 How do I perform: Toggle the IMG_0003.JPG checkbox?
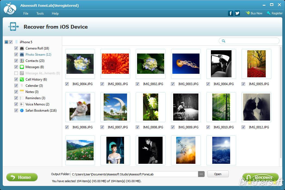click(x=173, y=84)
